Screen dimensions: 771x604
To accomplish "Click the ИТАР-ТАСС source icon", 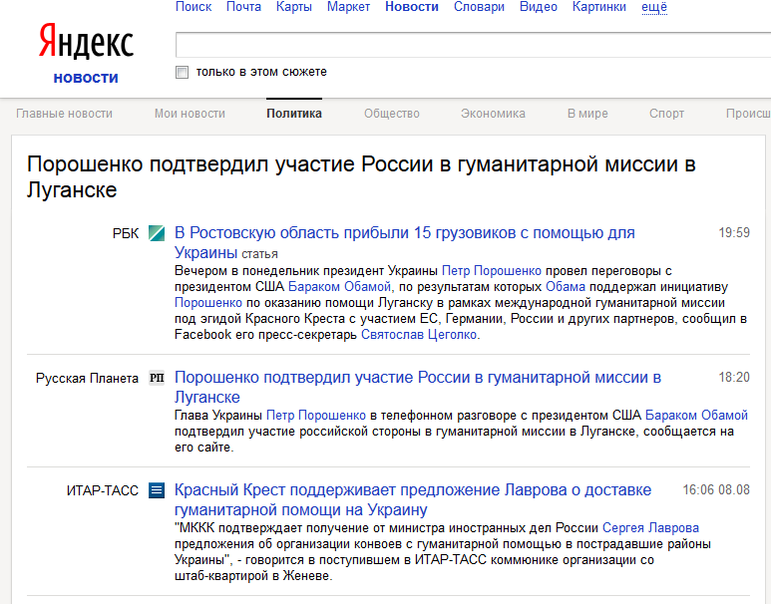I will tap(156, 490).
